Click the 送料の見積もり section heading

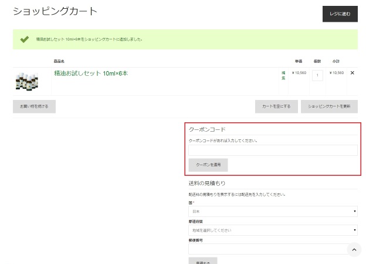point(207,183)
